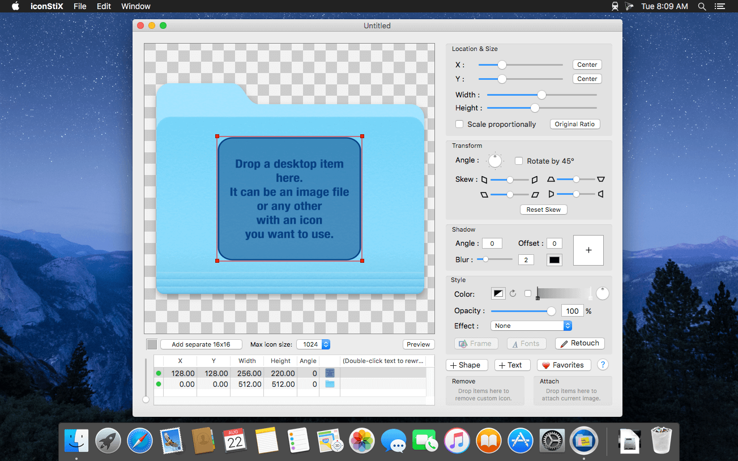The width and height of the screenshot is (738, 461).
Task: Open the Window menu
Action: tap(136, 6)
